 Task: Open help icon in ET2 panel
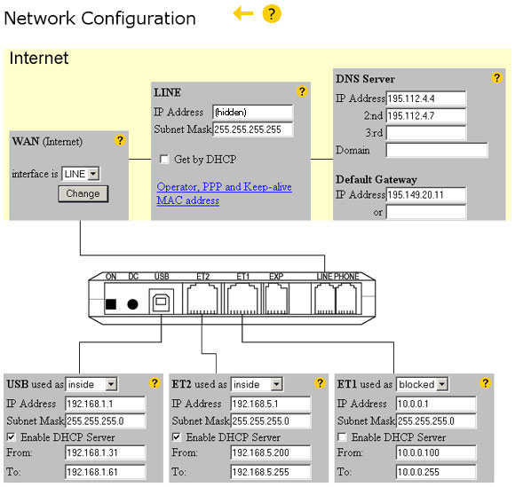pos(320,383)
